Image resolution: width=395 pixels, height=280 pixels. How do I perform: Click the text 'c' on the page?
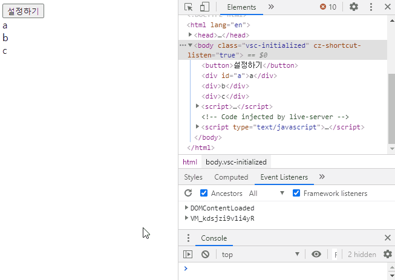point(5,51)
